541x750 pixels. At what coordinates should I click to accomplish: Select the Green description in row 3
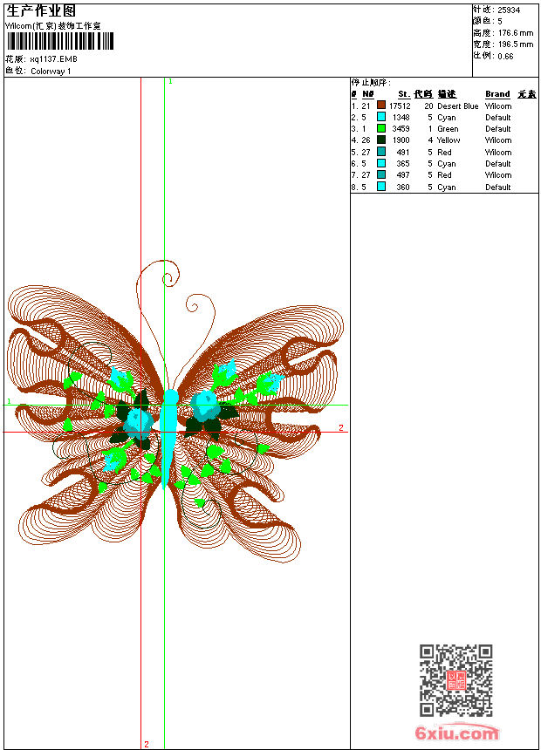coord(448,129)
